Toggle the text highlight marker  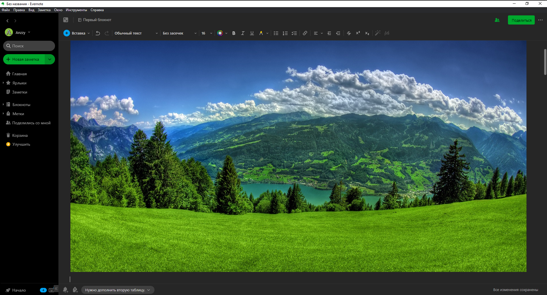click(261, 33)
